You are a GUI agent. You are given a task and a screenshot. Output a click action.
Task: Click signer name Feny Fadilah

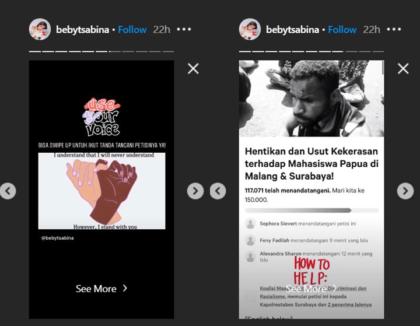[274, 240]
